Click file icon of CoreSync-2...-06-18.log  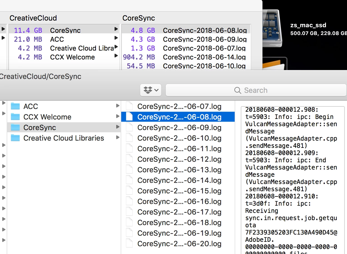(129, 222)
